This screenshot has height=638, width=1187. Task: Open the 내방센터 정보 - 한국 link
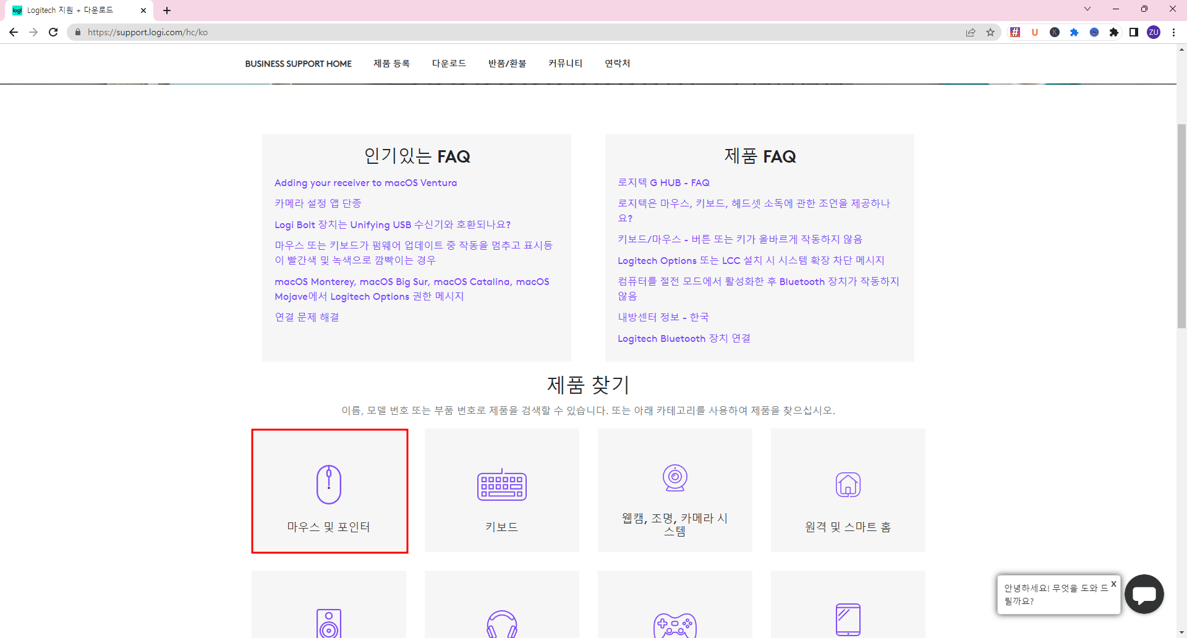[663, 317]
